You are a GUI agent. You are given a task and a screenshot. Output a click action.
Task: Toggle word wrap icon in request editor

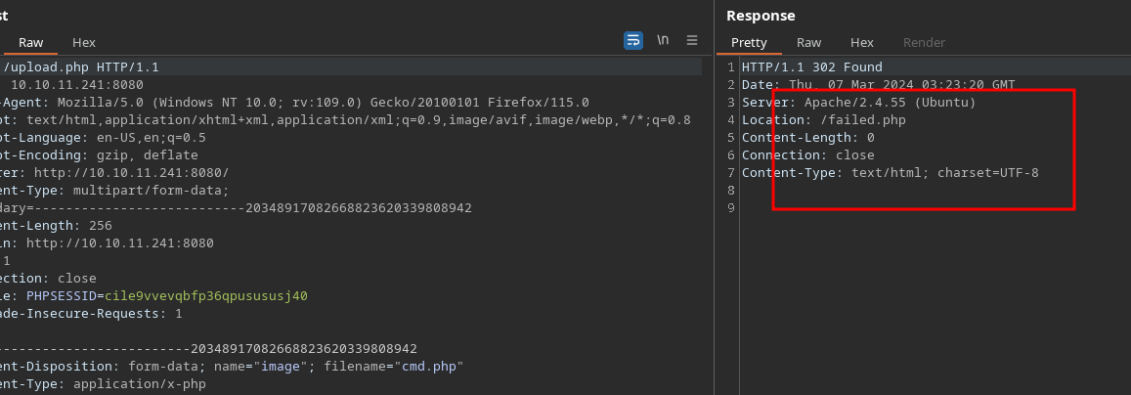[x=633, y=40]
